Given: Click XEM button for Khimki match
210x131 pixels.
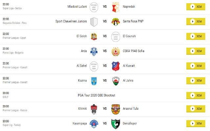Looking at the screenshot, I should [x=196, y=109].
